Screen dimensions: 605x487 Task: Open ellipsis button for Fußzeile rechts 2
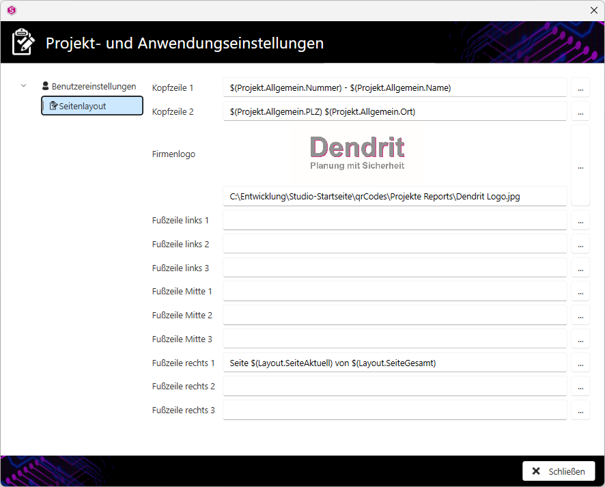pyautogui.click(x=580, y=387)
